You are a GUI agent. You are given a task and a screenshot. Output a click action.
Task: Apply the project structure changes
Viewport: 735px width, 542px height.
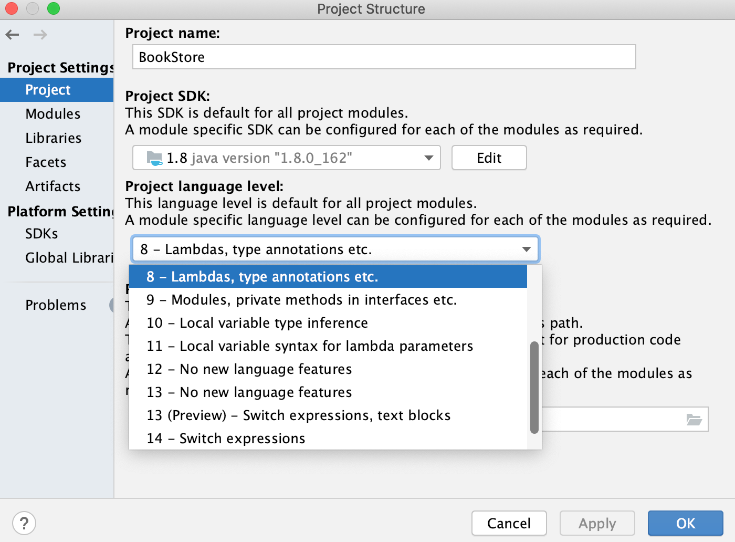[x=597, y=523]
